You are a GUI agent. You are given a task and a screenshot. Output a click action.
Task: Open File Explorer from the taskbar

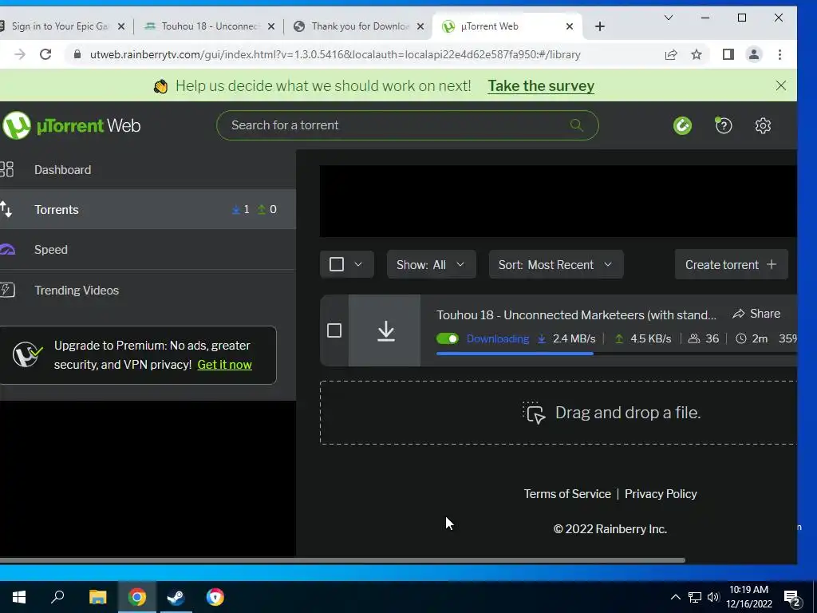tap(97, 597)
